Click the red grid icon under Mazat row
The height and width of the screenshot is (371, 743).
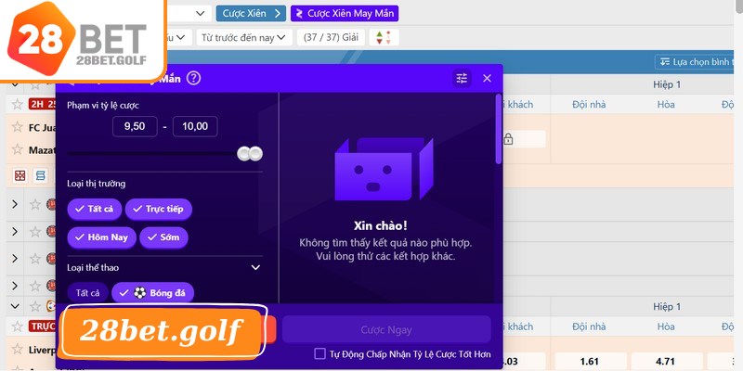(20, 175)
